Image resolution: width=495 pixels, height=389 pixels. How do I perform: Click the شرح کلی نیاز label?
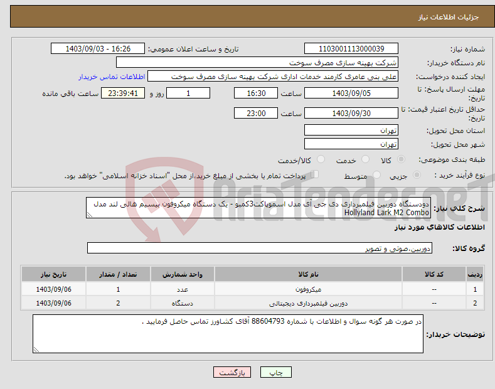click(459, 208)
